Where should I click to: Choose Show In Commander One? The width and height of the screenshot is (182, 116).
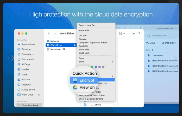[91, 99]
